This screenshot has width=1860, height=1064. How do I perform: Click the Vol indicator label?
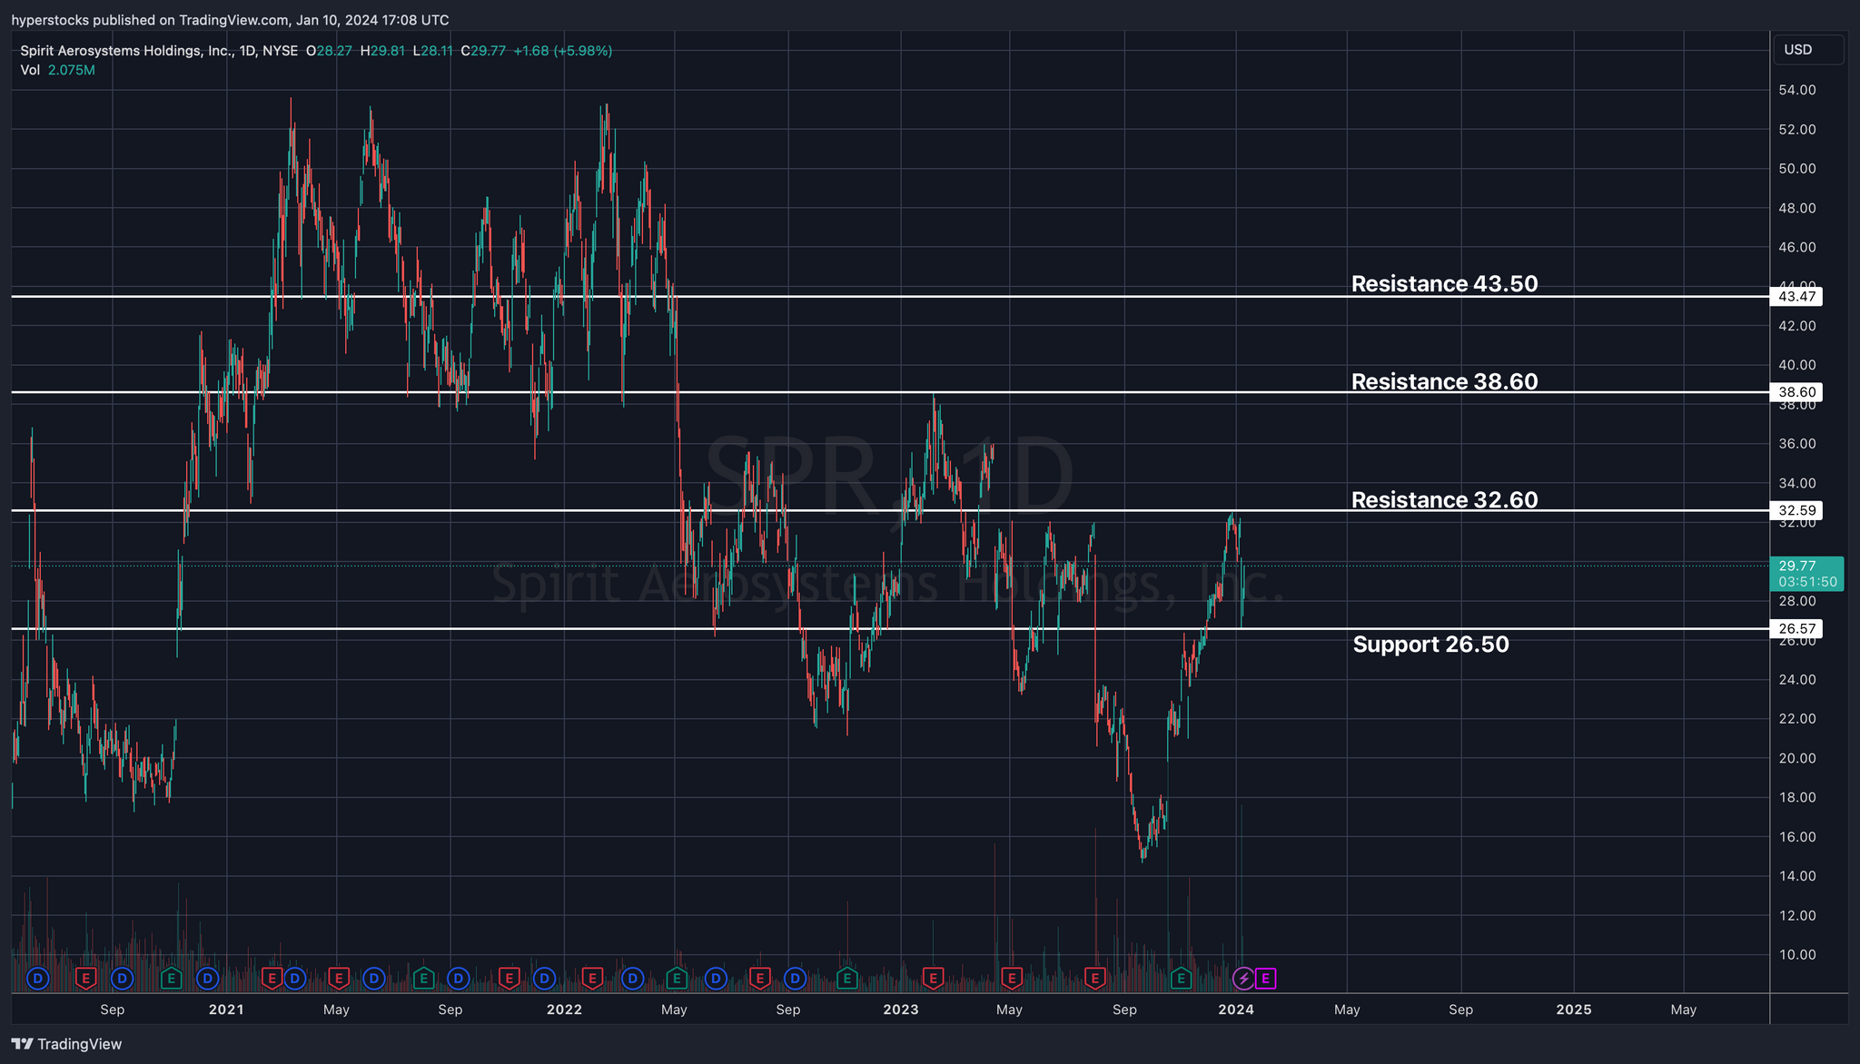[x=30, y=70]
